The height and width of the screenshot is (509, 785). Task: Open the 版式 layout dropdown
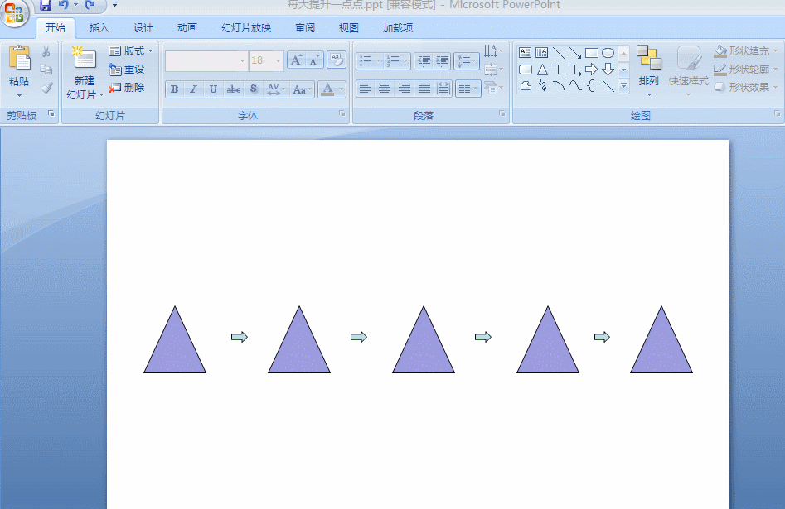131,51
